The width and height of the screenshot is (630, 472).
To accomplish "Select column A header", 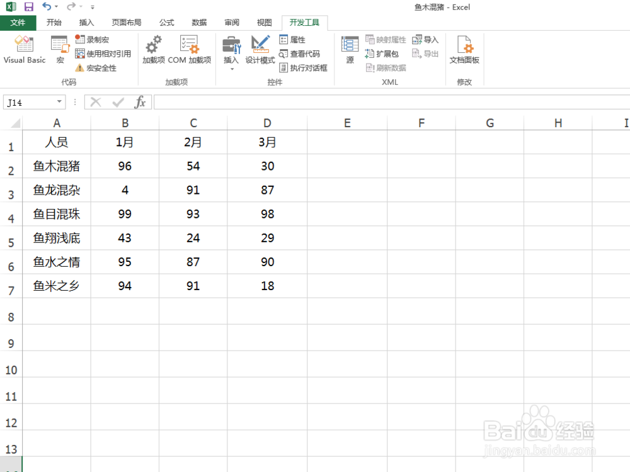I will tap(57, 123).
